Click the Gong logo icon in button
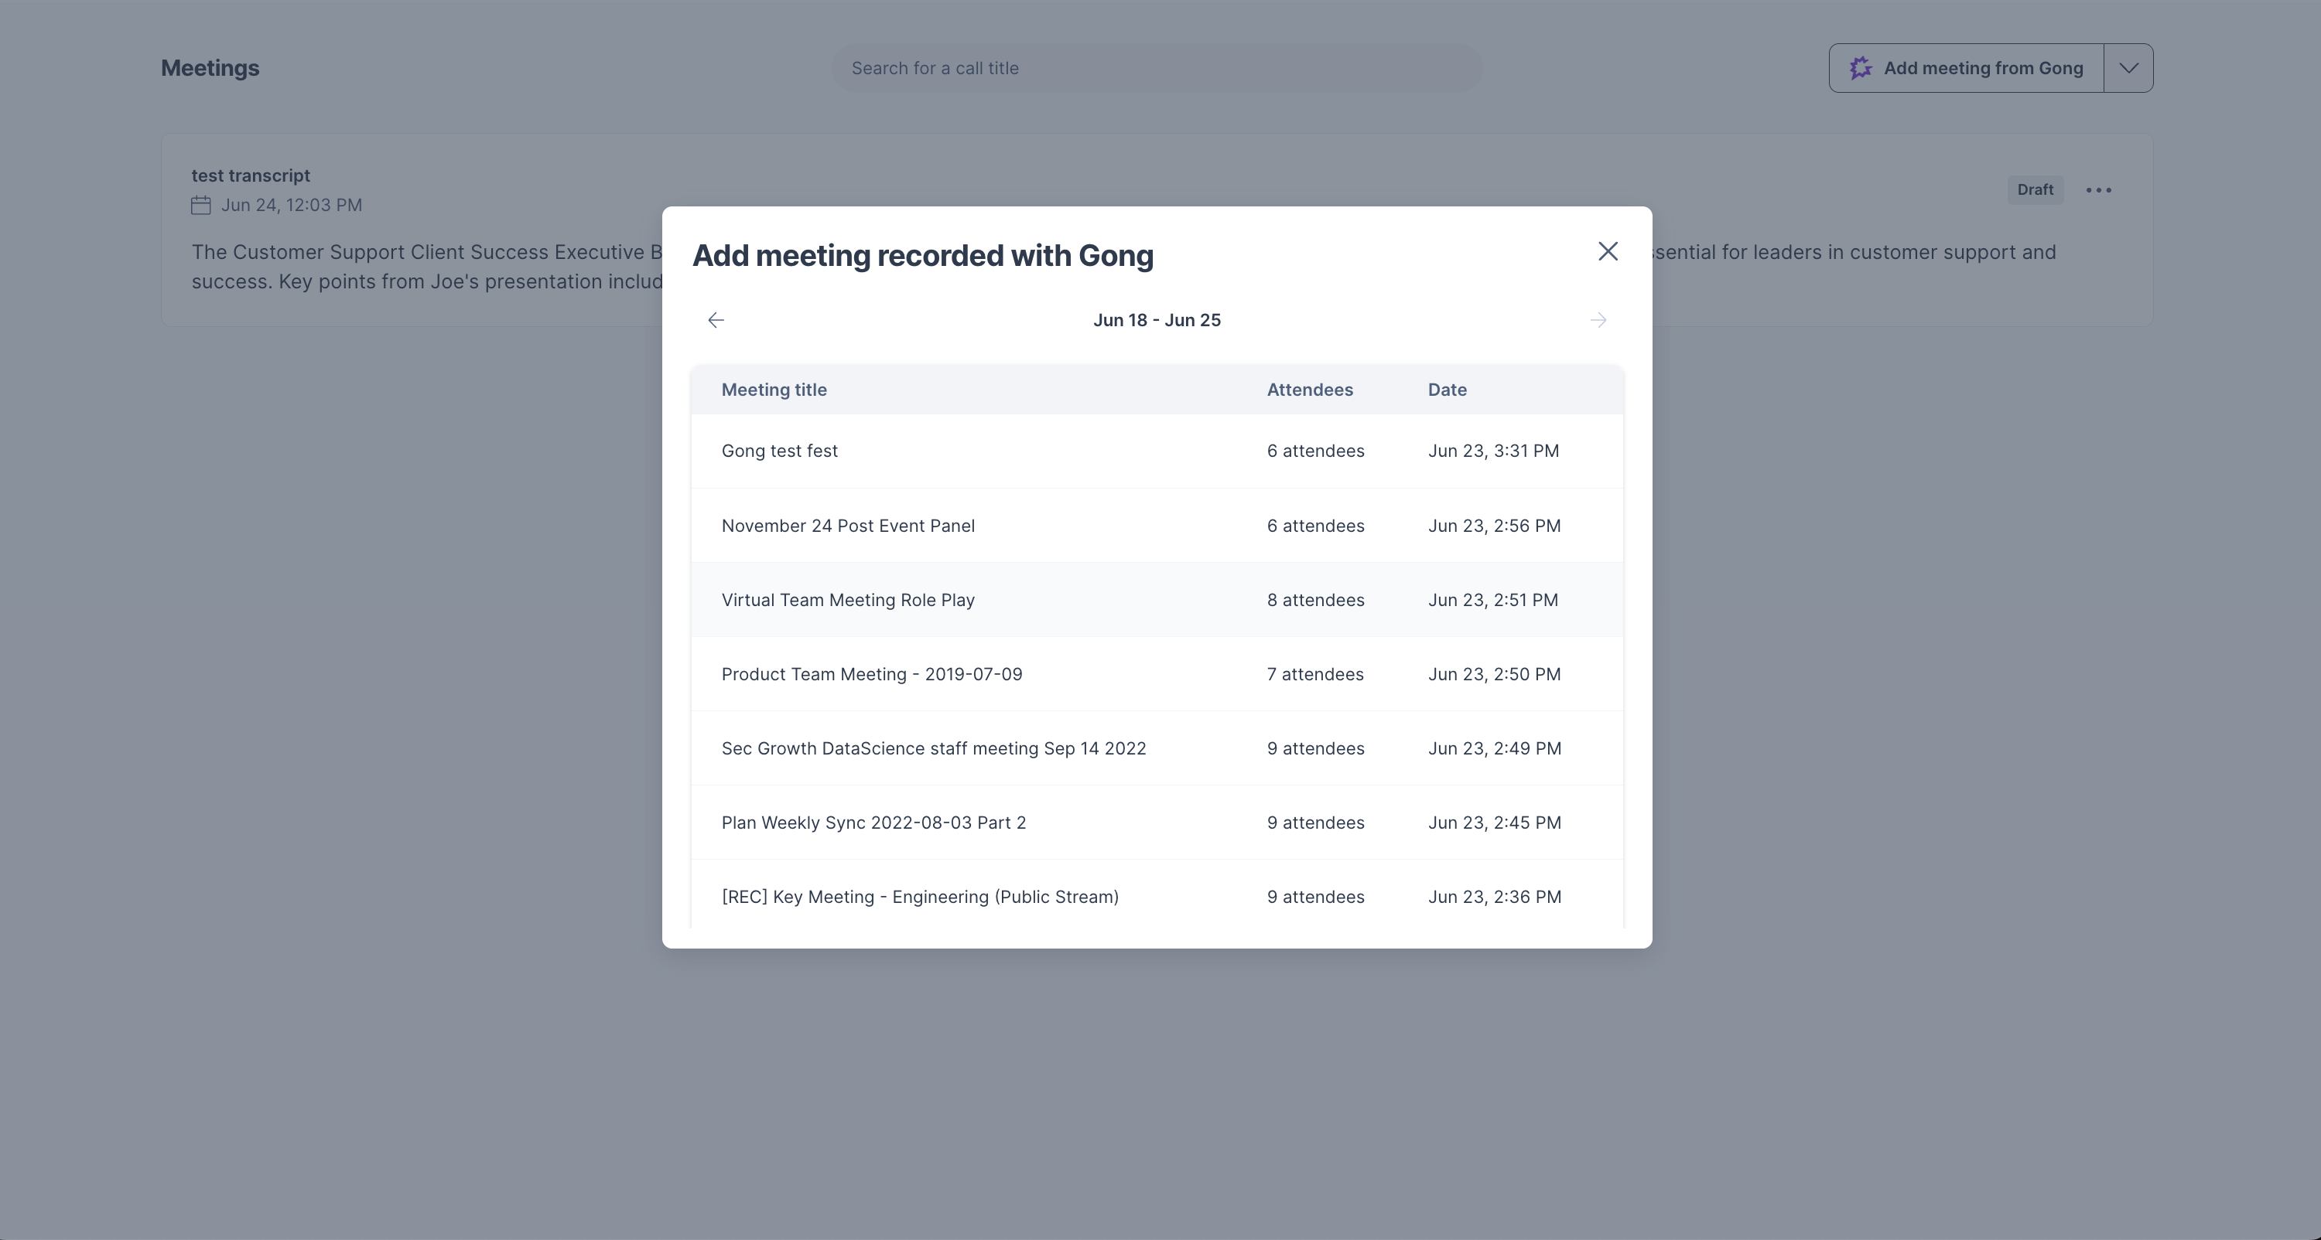The image size is (2321, 1240). (x=1861, y=69)
